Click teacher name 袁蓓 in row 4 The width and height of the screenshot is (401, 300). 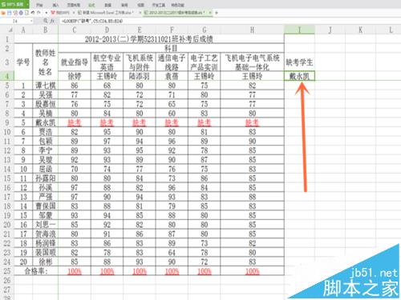[x=172, y=76]
